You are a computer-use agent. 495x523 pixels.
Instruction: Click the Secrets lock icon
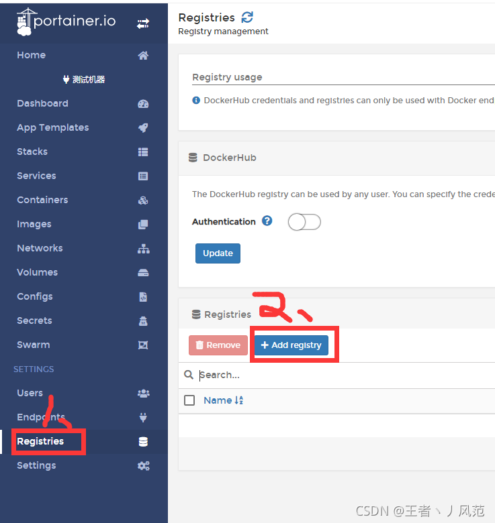coord(143,321)
